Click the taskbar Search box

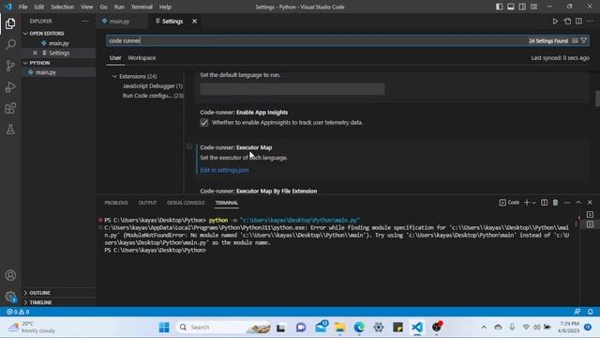coord(223,328)
